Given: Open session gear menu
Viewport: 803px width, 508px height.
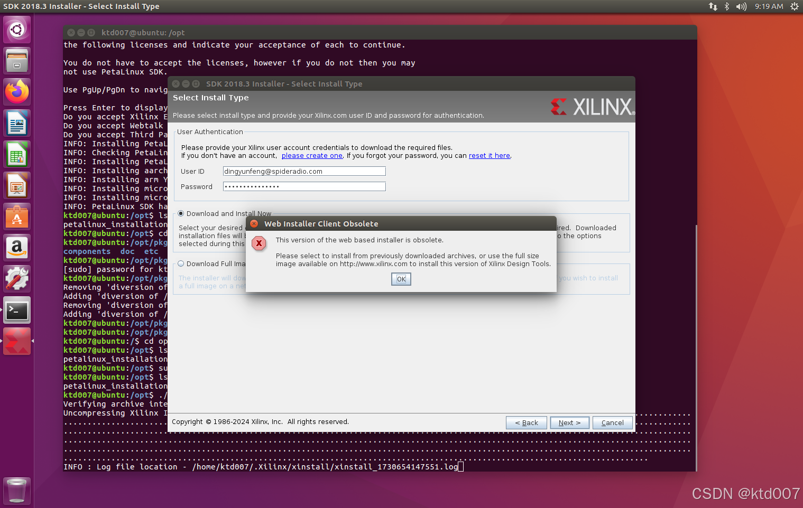Looking at the screenshot, I should pyautogui.click(x=794, y=6).
